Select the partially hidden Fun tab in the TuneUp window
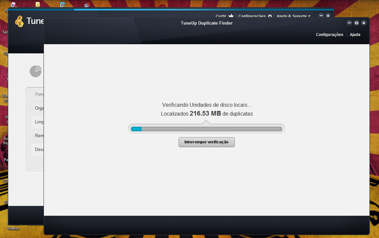 [x=39, y=94]
